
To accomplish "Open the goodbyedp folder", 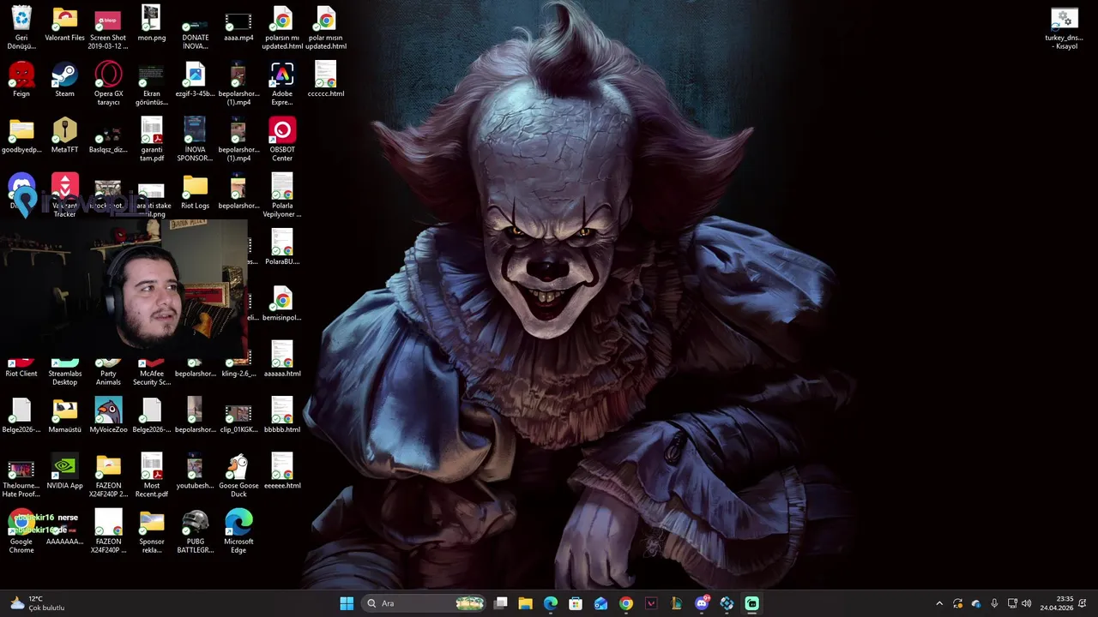I will [x=21, y=135].
